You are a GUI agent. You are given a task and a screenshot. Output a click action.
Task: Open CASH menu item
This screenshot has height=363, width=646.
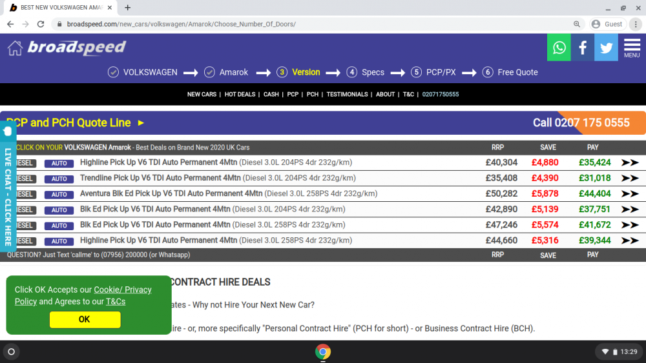coord(271,95)
